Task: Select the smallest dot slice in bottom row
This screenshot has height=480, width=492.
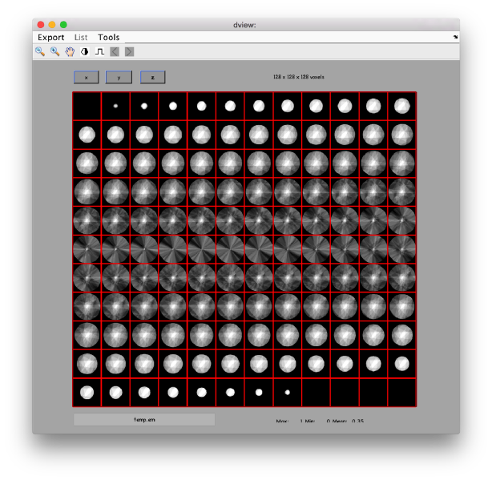Action: point(288,393)
